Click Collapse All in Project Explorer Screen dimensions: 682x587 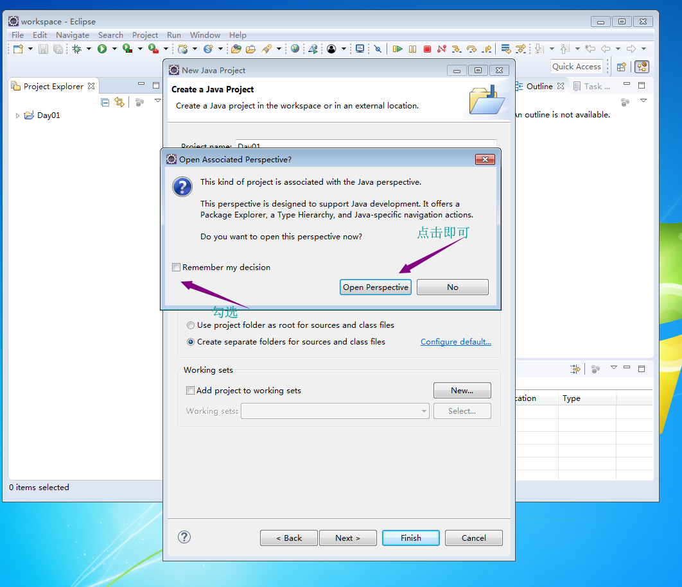click(x=105, y=103)
